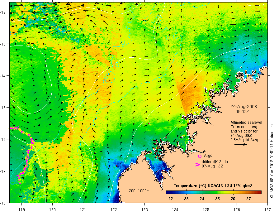This screenshot has height=212, width=274.
Task: Click the '07-Aug 12Z' text
Action: click(x=212, y=166)
